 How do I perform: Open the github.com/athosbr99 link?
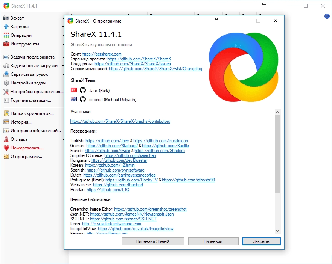coord(189,180)
